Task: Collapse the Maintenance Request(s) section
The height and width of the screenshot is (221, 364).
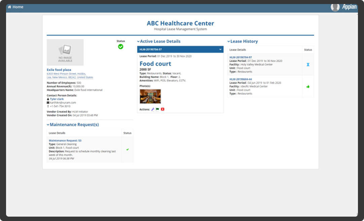Action: [x=48, y=125]
